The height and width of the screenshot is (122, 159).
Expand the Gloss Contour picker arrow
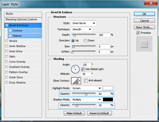[79, 81]
